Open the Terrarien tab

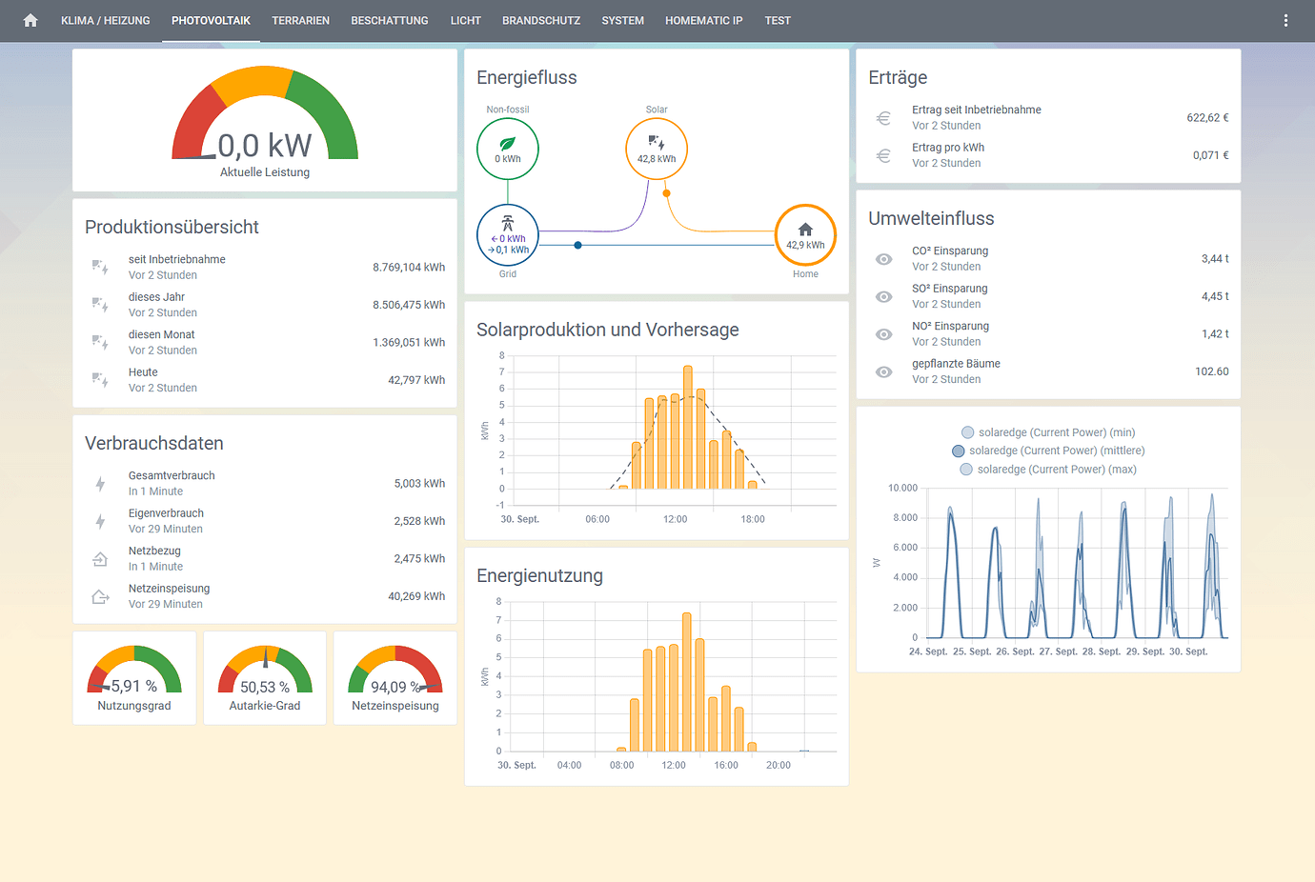click(x=301, y=20)
